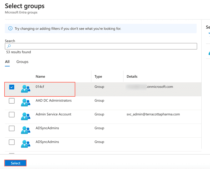Screen dimensions: 210x169
Task: Switch to the Groups tab
Action: pos(22,62)
